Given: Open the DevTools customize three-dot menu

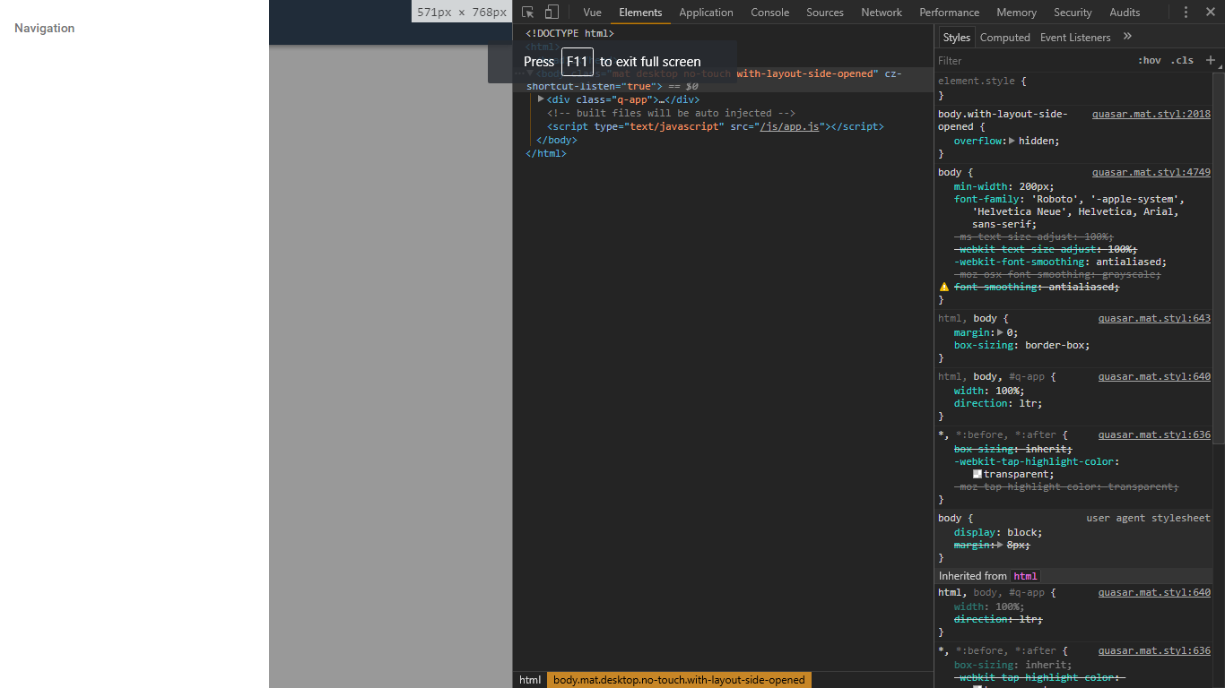Looking at the screenshot, I should (x=1186, y=12).
